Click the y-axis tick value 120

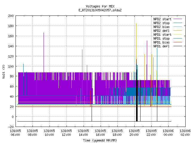point(11,56)
